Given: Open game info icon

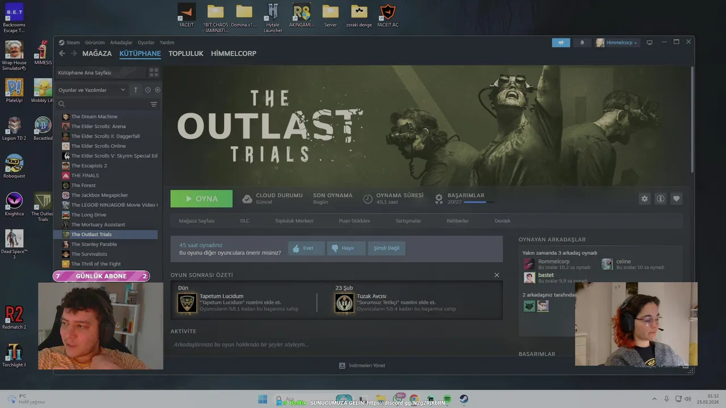Looking at the screenshot, I should 660,199.
